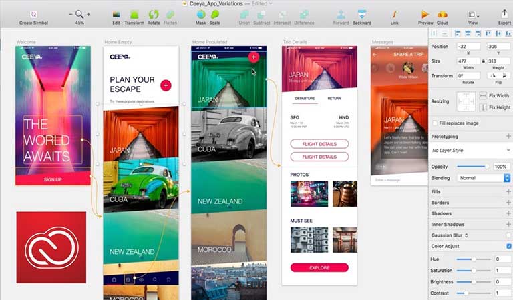Image resolution: width=513 pixels, height=300 pixels.
Task: Add a new Shadow
Action: (x=508, y=213)
